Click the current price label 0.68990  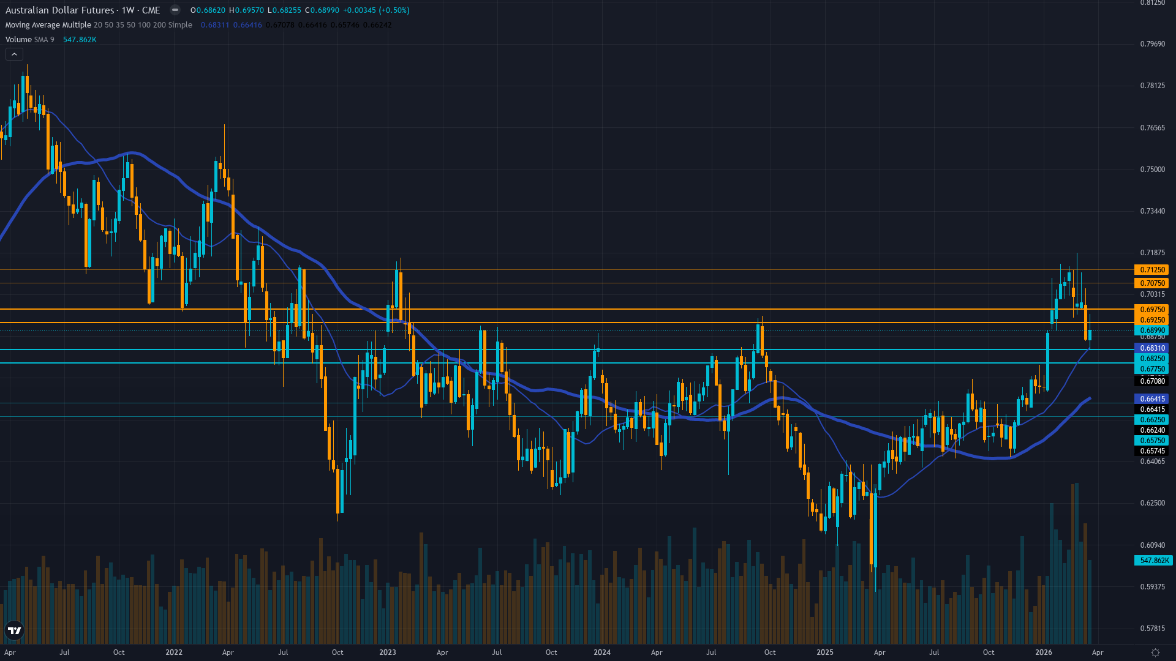coord(1154,330)
